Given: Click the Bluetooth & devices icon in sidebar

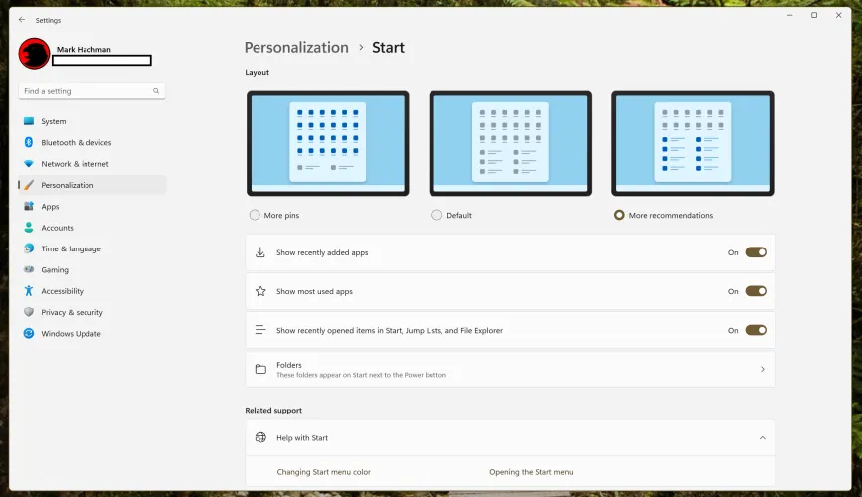Looking at the screenshot, I should 29,143.
